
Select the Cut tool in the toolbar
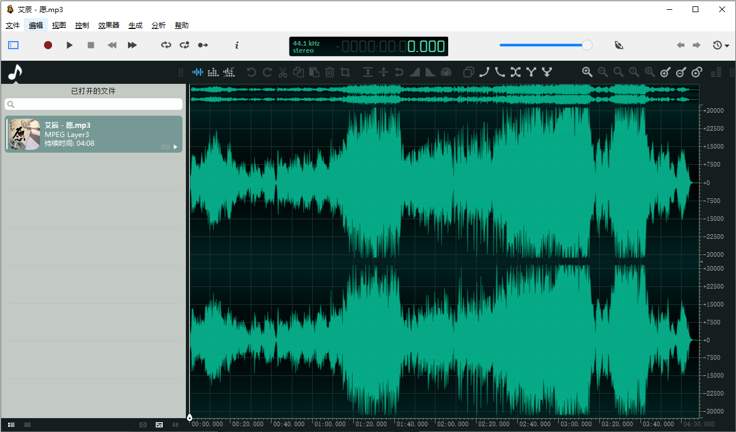pos(283,72)
